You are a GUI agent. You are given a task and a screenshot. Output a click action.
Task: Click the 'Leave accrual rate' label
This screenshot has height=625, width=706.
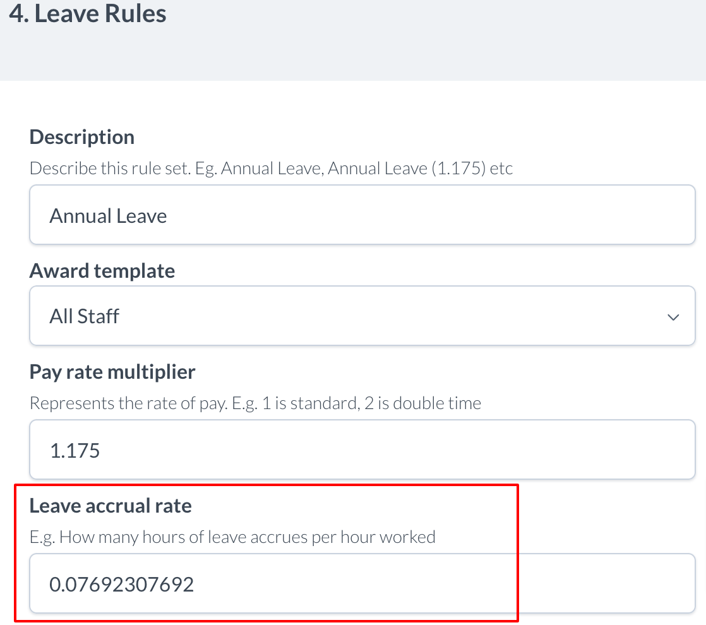(x=111, y=506)
